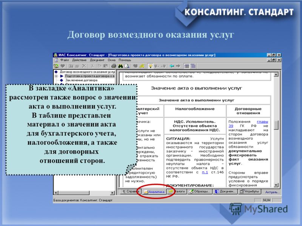Expand the Подготовка проекта договора tree node

click(56, 76)
